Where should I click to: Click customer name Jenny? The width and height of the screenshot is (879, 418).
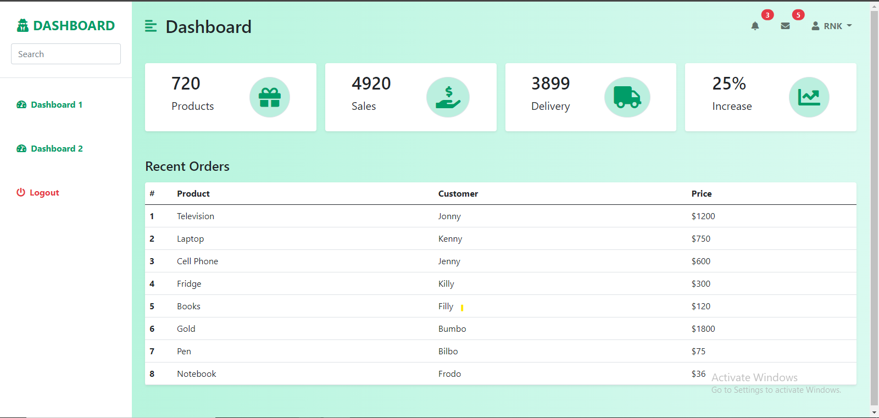[449, 261]
